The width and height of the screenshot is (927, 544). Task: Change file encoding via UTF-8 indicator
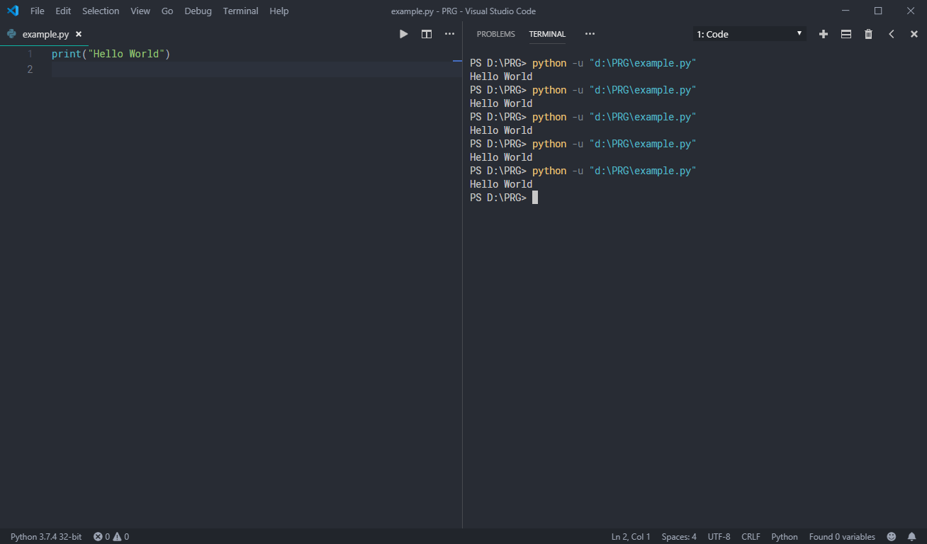click(719, 536)
